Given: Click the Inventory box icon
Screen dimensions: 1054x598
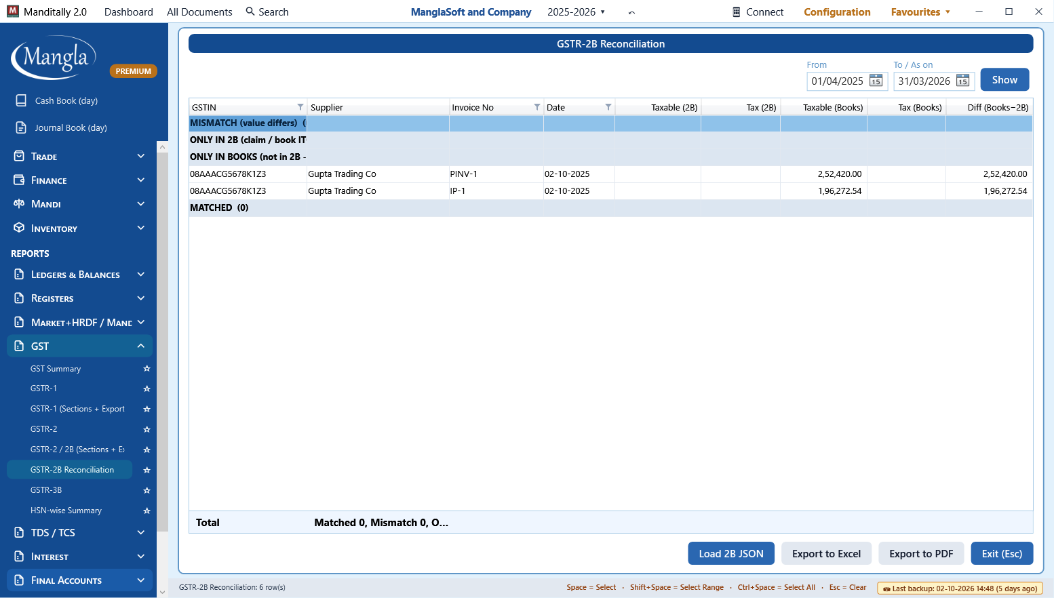Looking at the screenshot, I should [19, 228].
